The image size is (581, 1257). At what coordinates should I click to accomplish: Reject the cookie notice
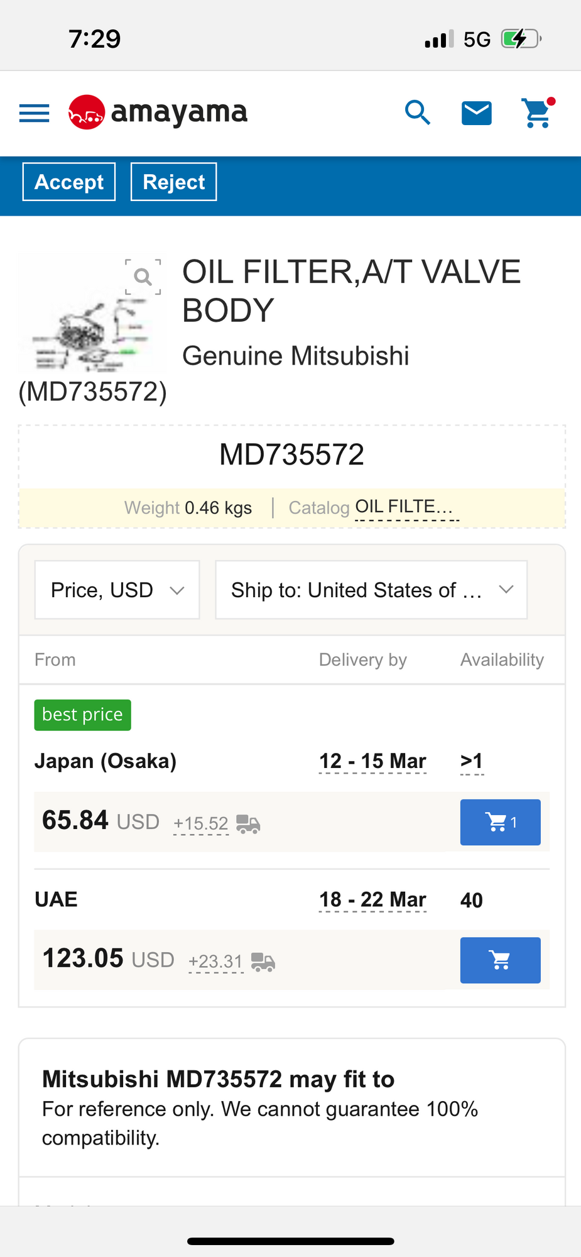click(x=174, y=182)
